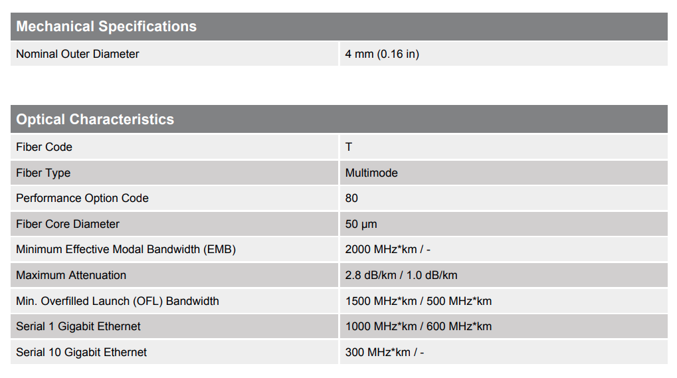677x378 pixels.
Task: Select the Fiber Type label
Action: click(43, 173)
